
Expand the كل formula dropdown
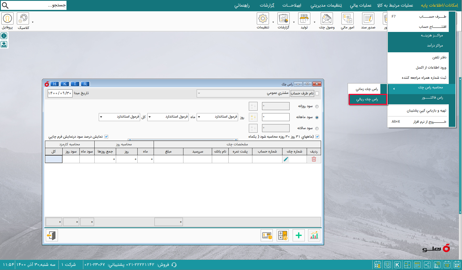[x=101, y=117]
